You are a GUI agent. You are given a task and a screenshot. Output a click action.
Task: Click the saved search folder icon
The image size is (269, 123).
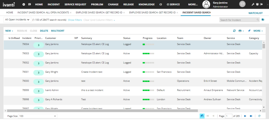pyautogui.click(x=263, y=20)
